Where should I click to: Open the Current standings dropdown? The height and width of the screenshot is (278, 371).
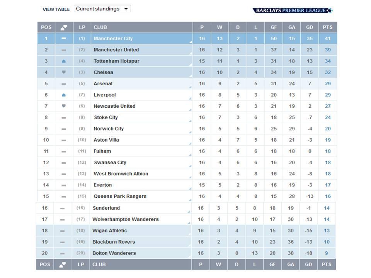point(102,9)
